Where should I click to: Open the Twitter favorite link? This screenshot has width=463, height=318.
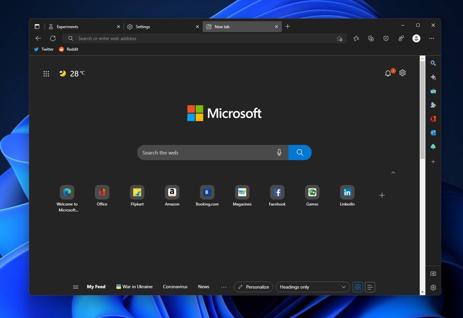click(x=44, y=49)
